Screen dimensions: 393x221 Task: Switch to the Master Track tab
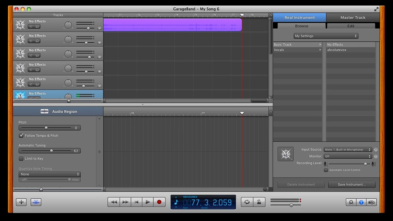click(353, 17)
